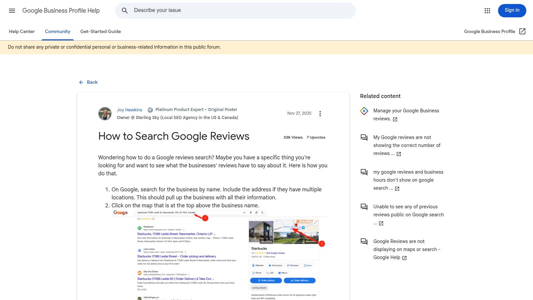Open the Get-Started Guide tab
The height and width of the screenshot is (300, 533).
tap(101, 31)
